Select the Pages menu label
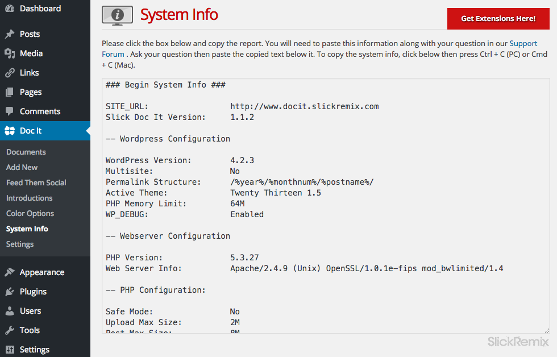557x357 pixels. [31, 92]
